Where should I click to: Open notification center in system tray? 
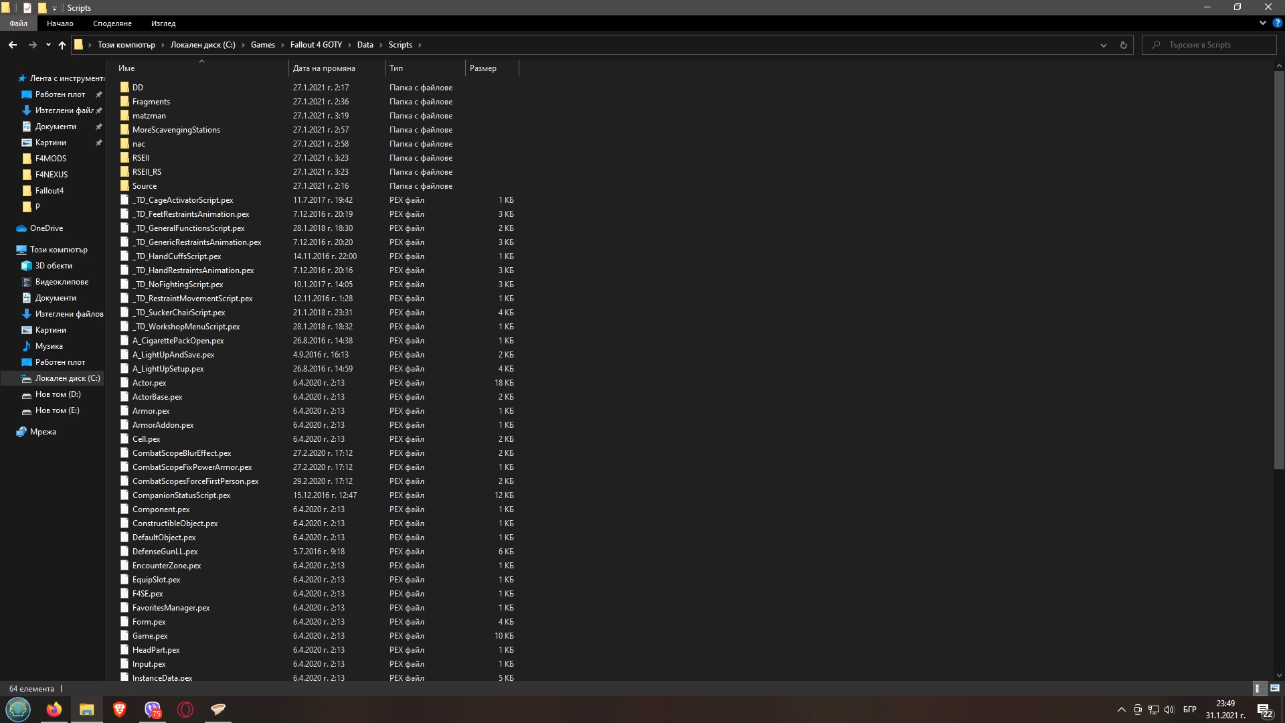pyautogui.click(x=1264, y=710)
